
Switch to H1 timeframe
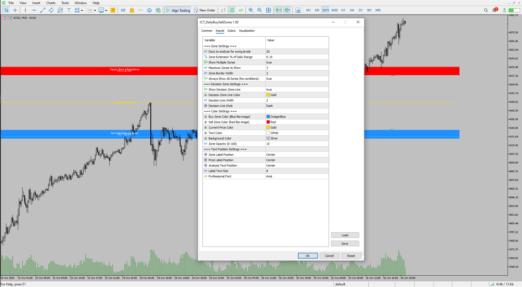[343, 10]
